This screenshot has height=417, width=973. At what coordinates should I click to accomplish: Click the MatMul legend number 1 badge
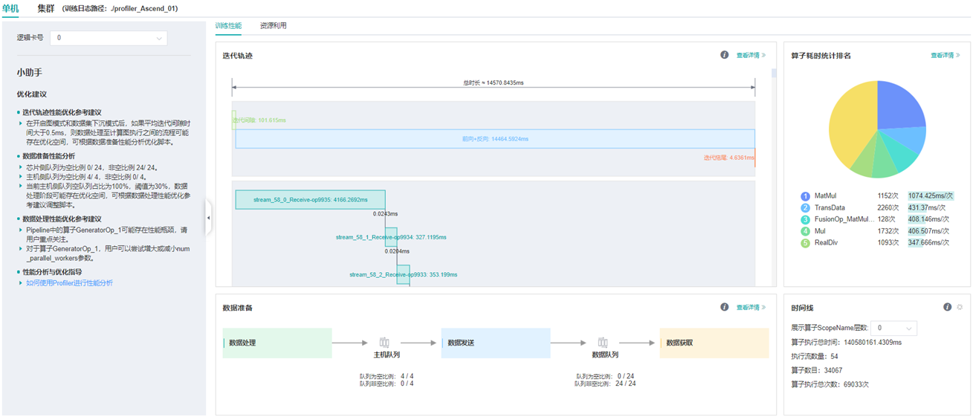[x=805, y=196]
